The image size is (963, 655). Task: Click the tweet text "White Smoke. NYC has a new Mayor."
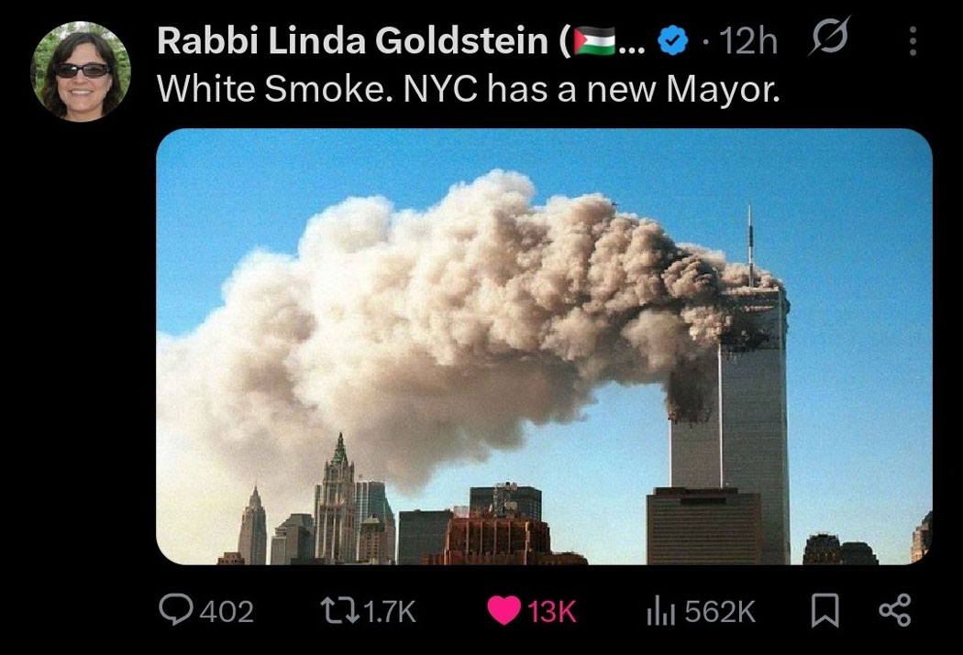469,89
